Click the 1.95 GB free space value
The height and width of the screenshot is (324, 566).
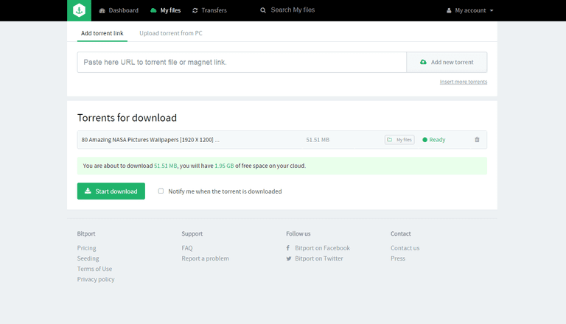(x=224, y=166)
